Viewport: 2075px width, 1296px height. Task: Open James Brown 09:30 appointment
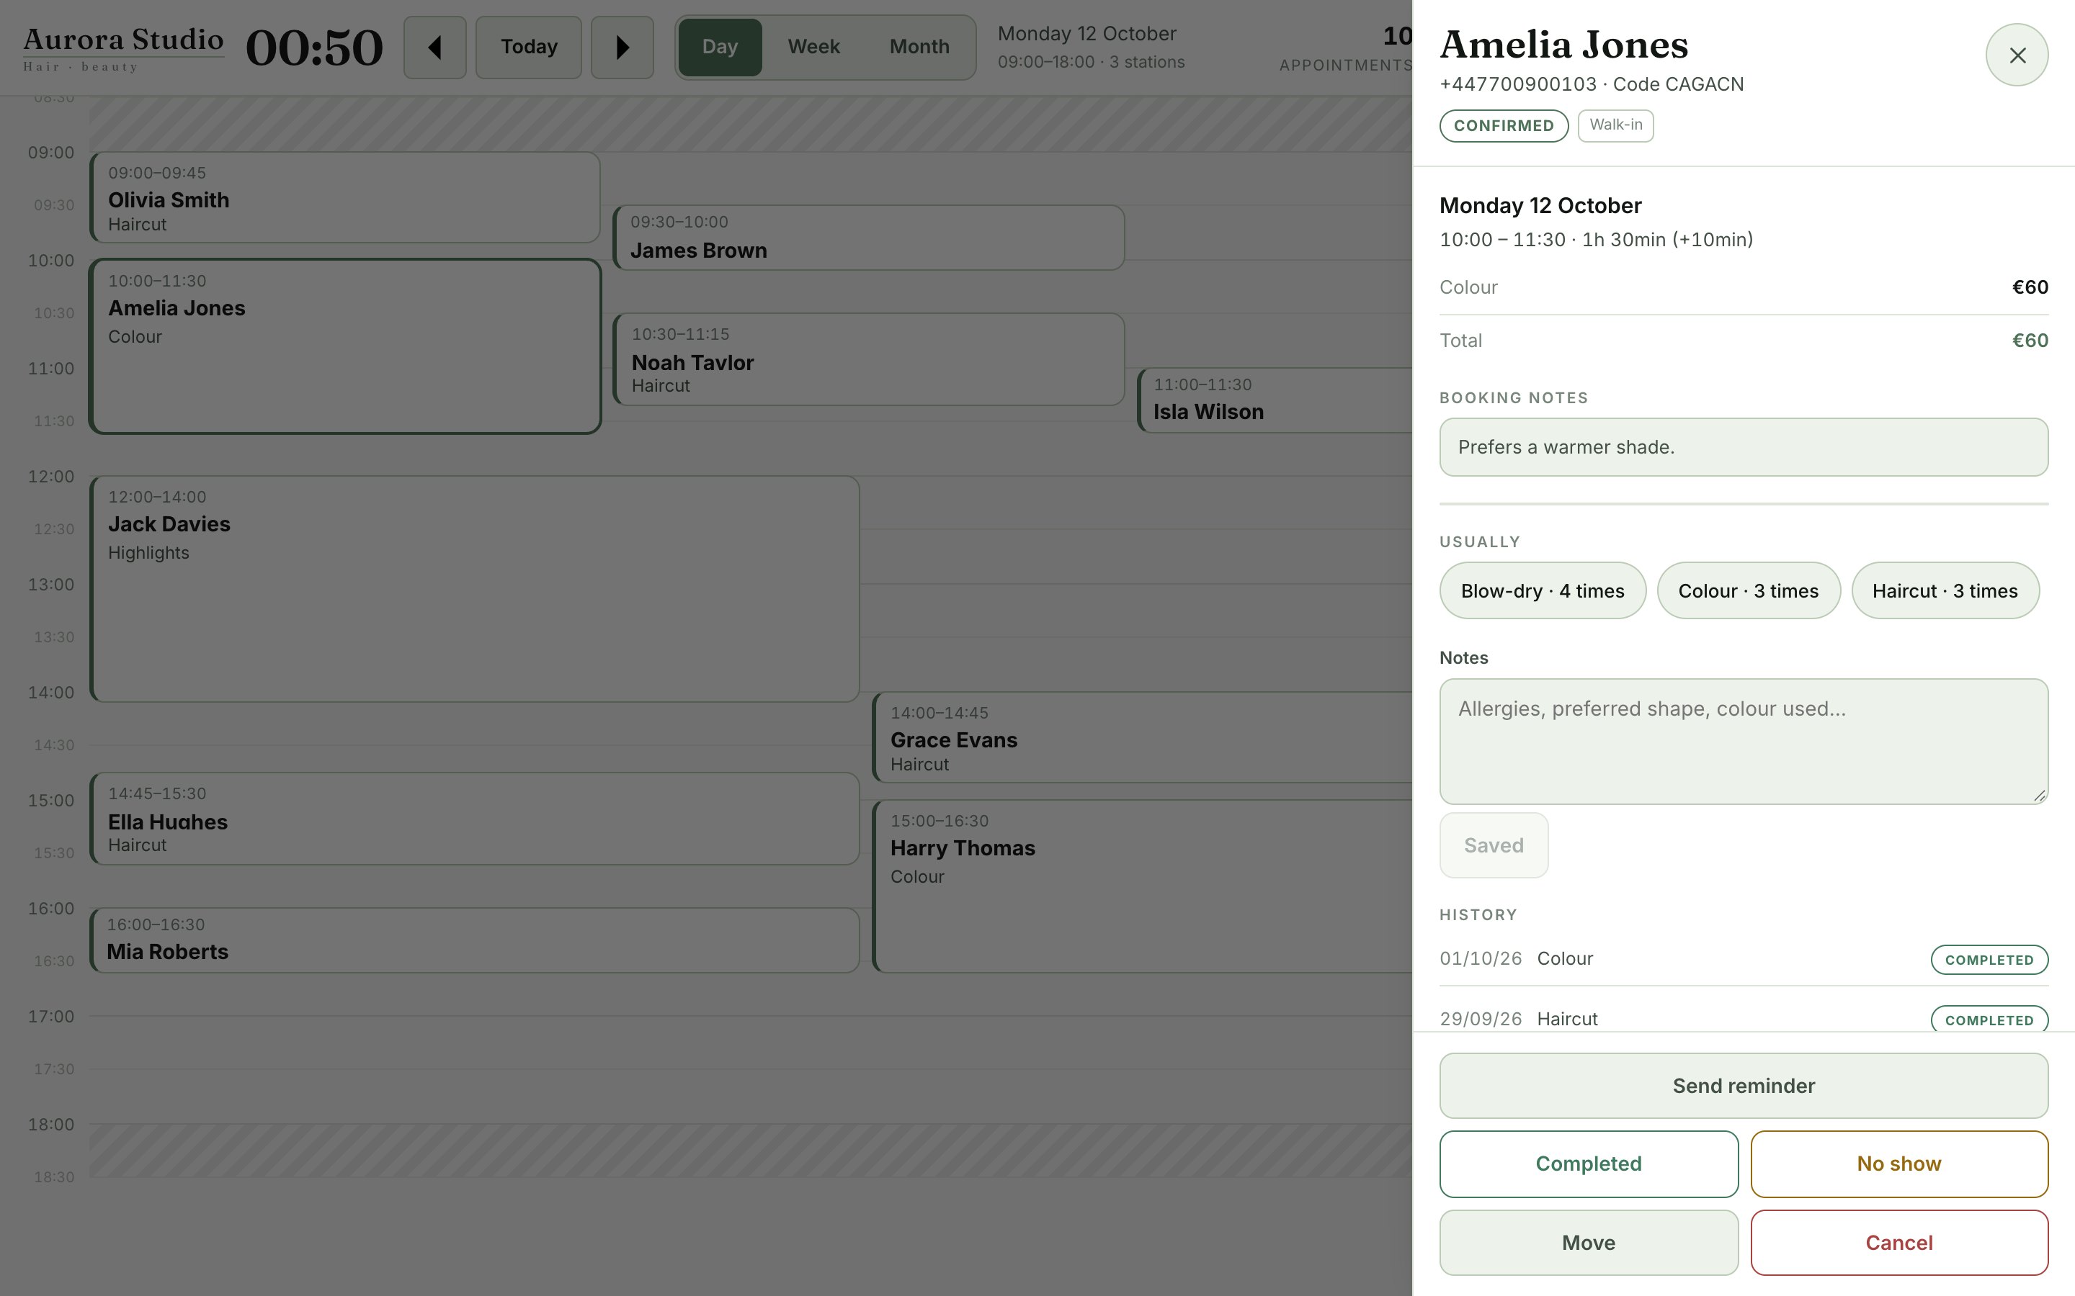(x=867, y=238)
